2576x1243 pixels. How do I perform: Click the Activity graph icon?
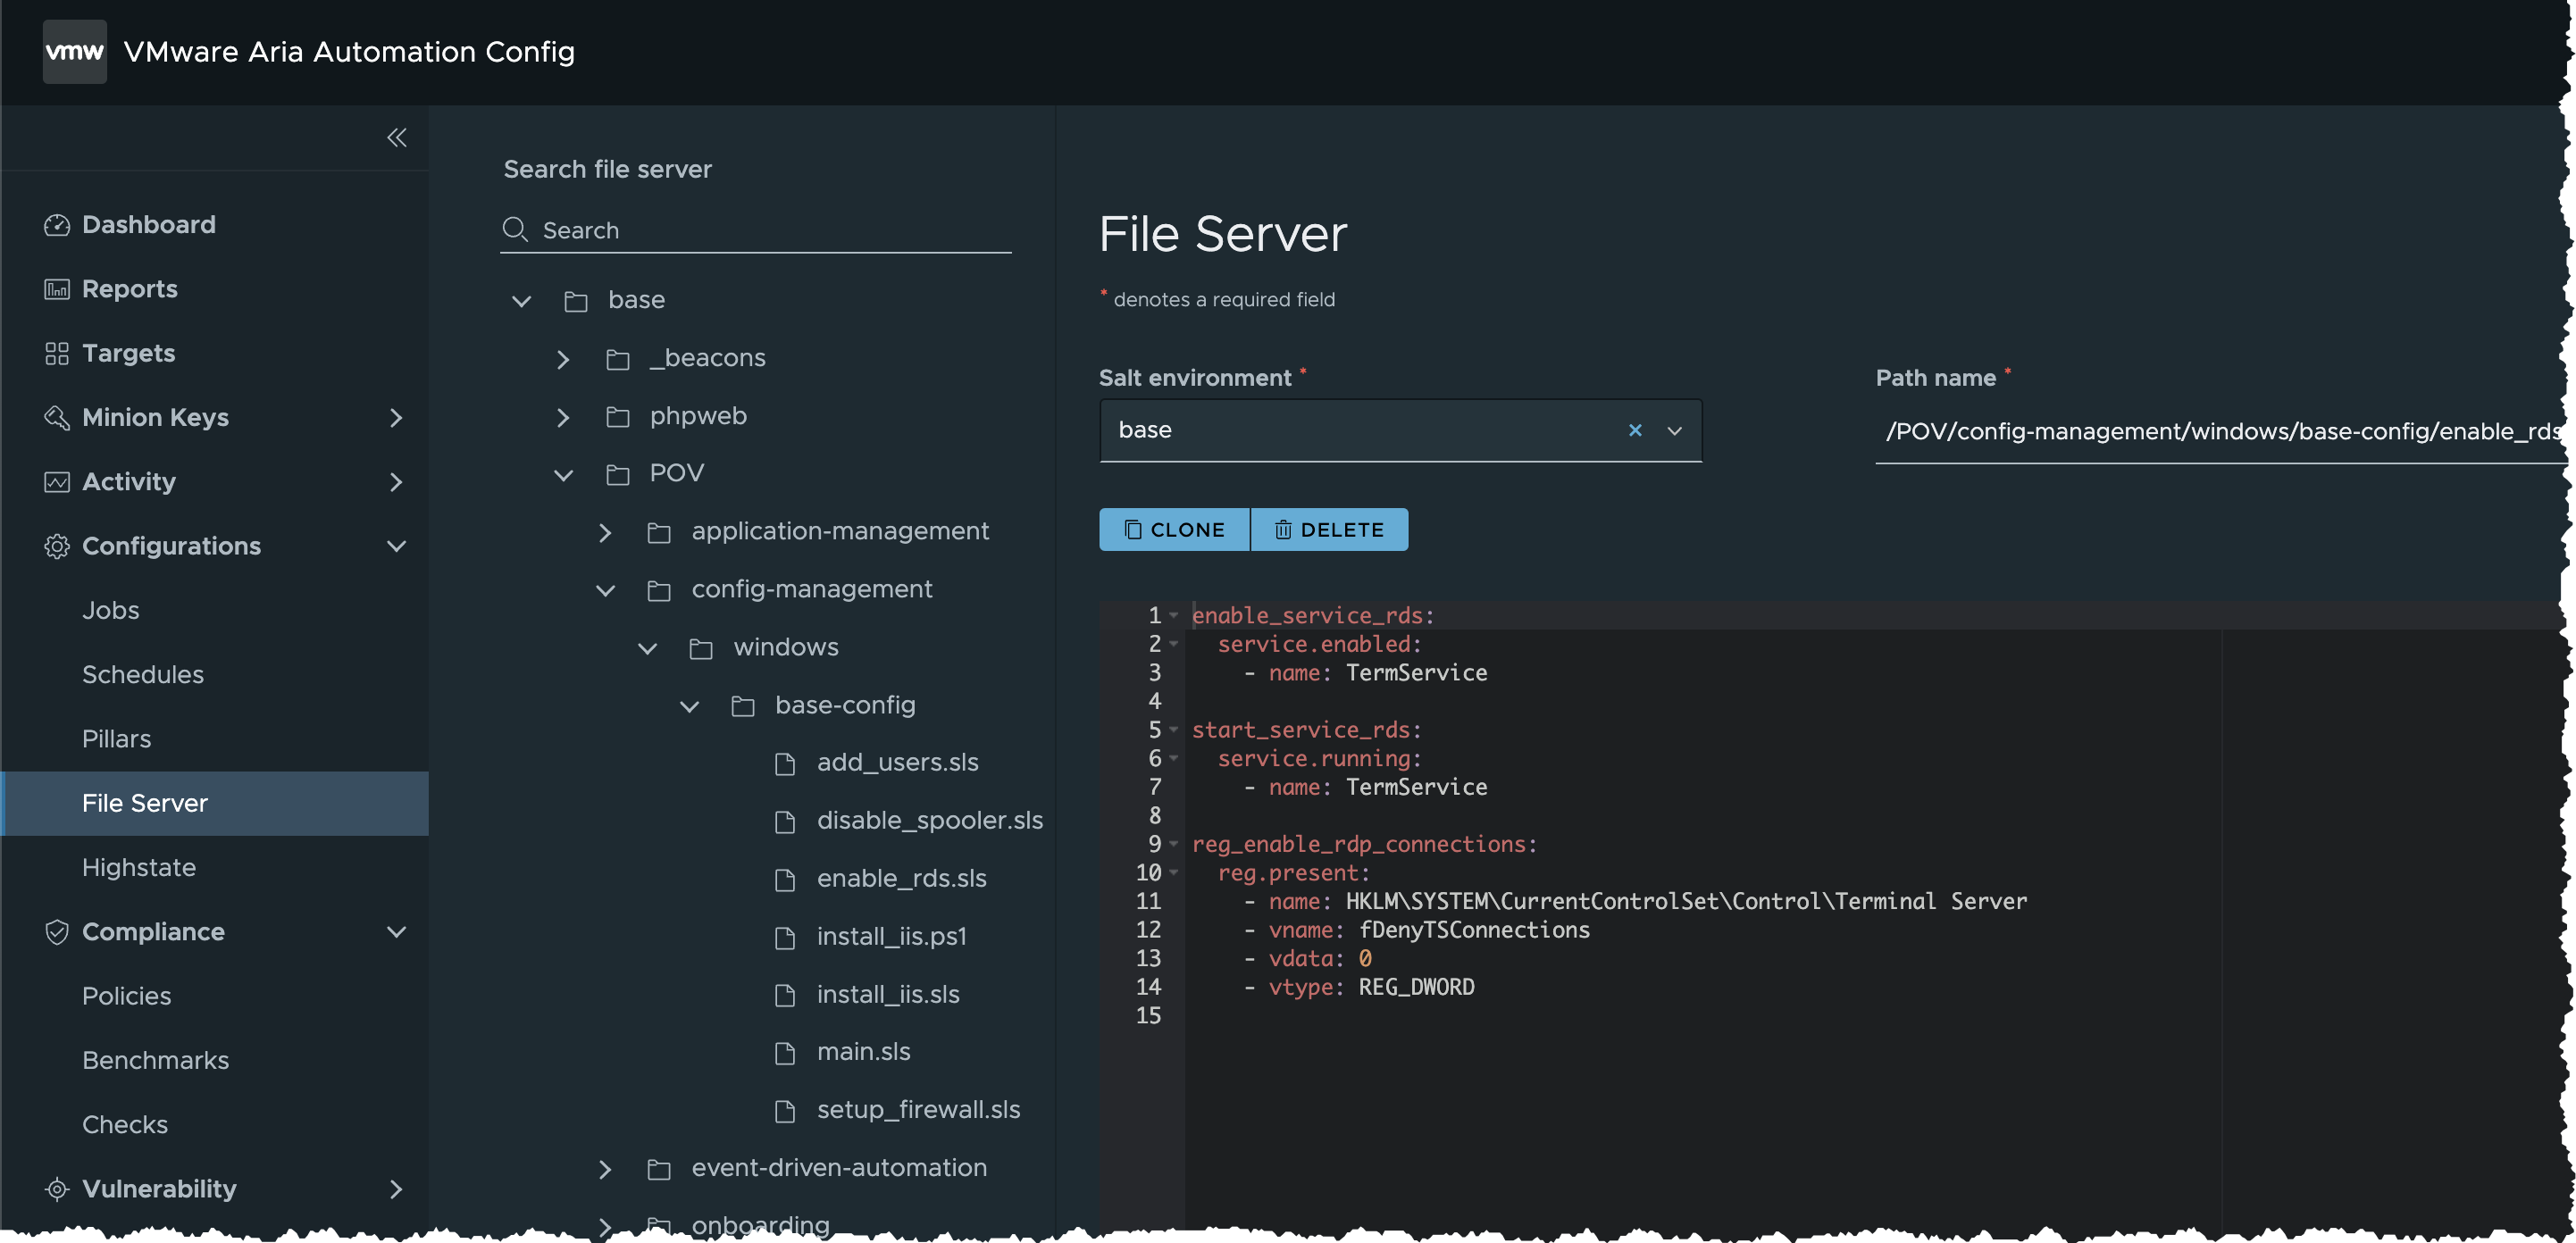click(x=57, y=482)
